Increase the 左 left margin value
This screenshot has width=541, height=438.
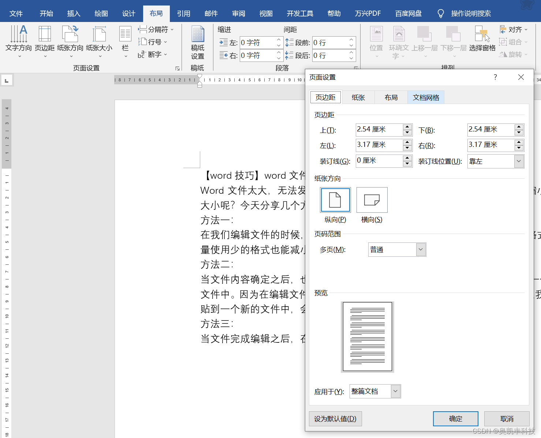click(x=407, y=142)
